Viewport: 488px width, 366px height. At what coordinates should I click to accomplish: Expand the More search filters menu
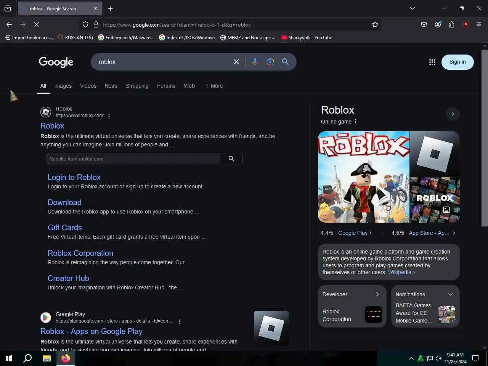click(214, 86)
